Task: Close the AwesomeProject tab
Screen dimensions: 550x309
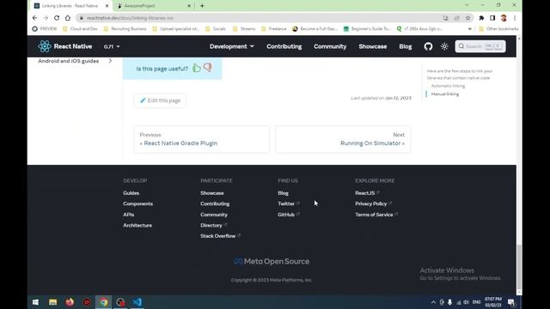Action: point(189,6)
